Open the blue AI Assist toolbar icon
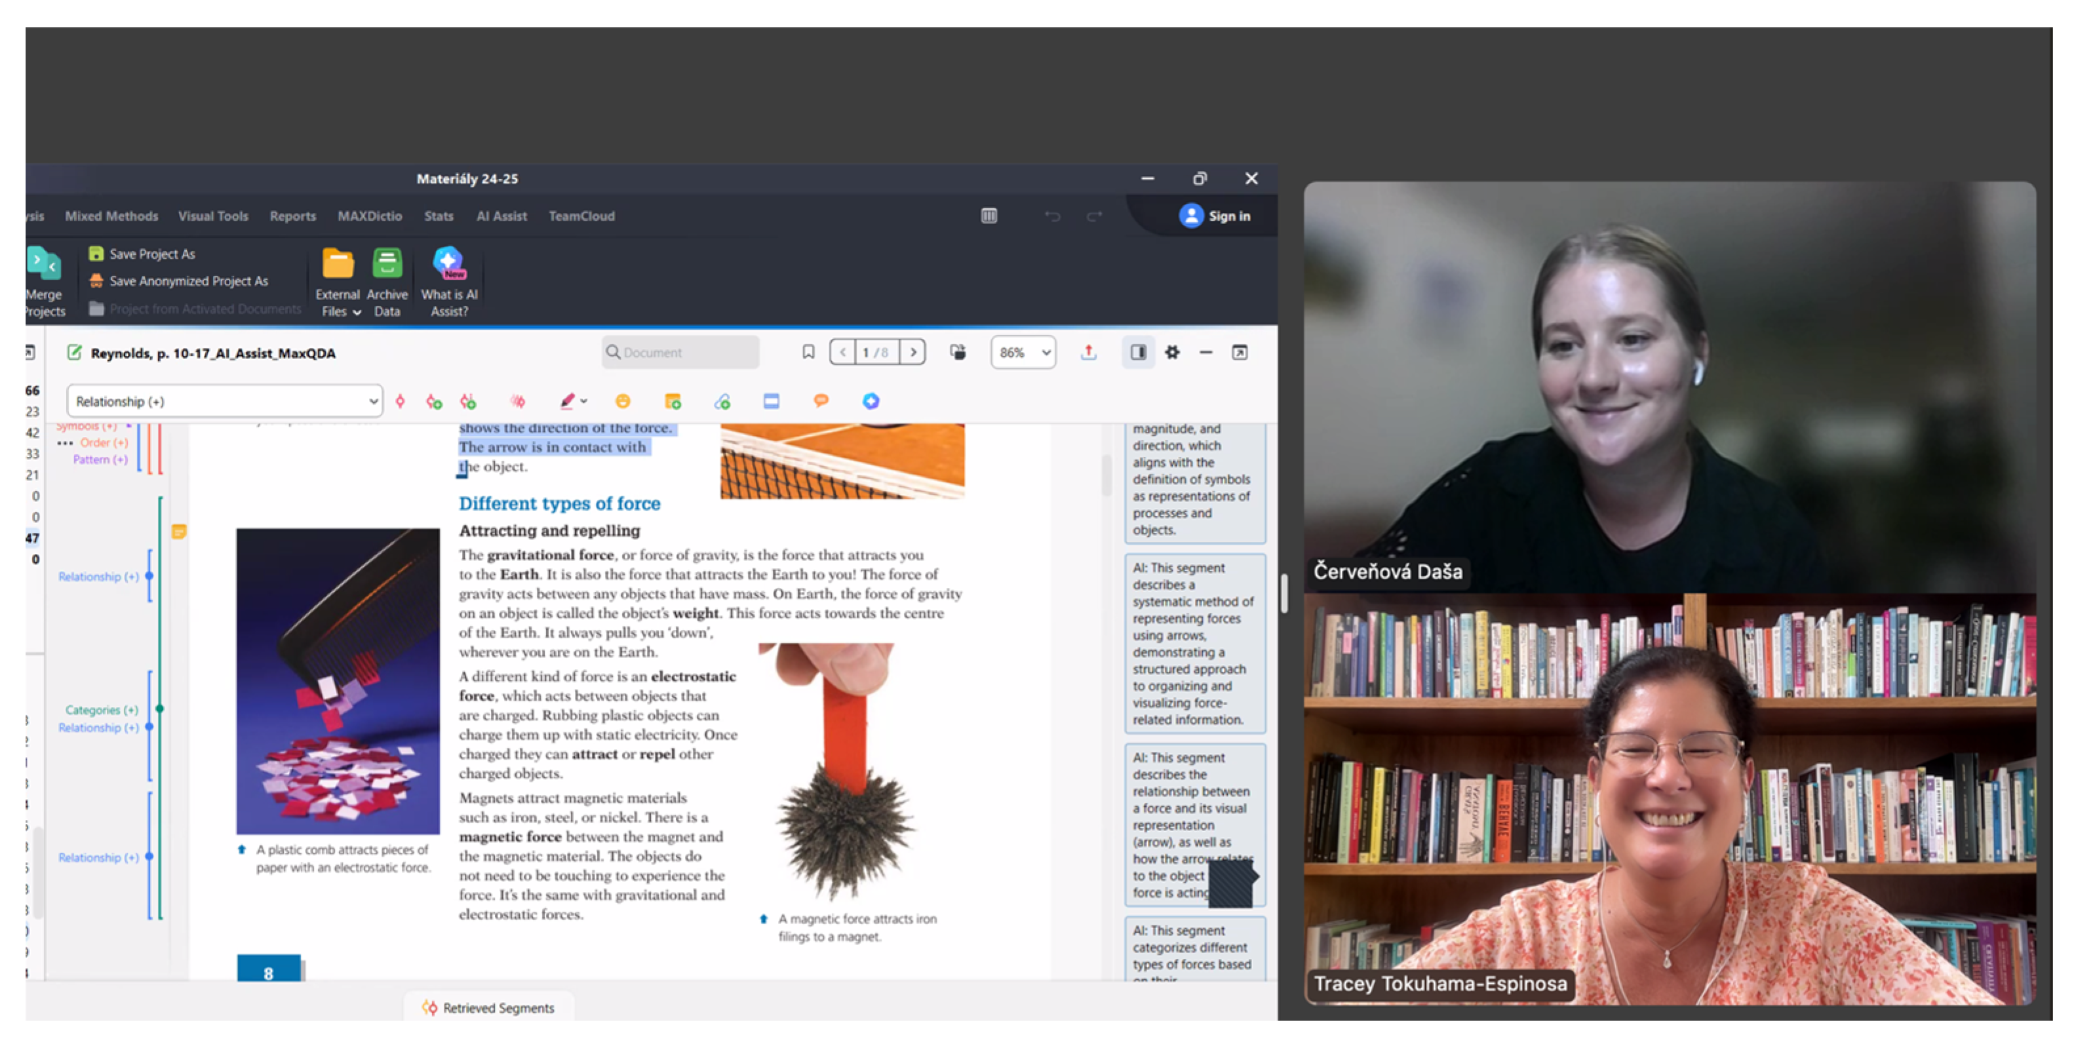Image resolution: width=2076 pixels, height=1048 pixels. tap(871, 401)
